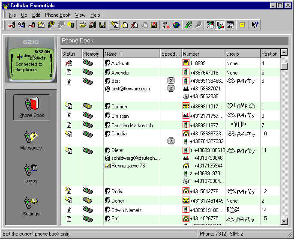This screenshot has height=239, width=294.
Task: Select the Edwin Niemetz contact
Action: point(126,210)
